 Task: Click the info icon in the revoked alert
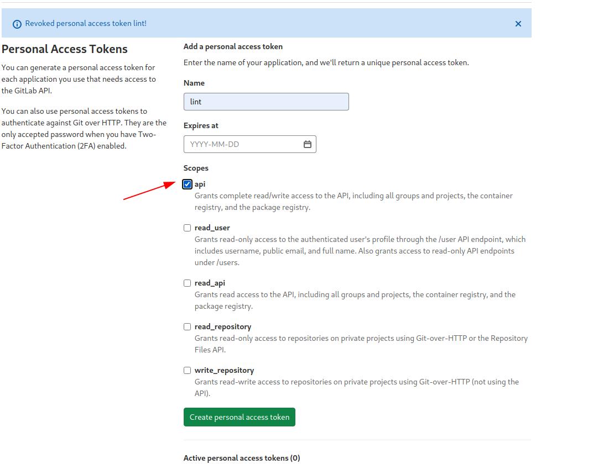pos(17,24)
